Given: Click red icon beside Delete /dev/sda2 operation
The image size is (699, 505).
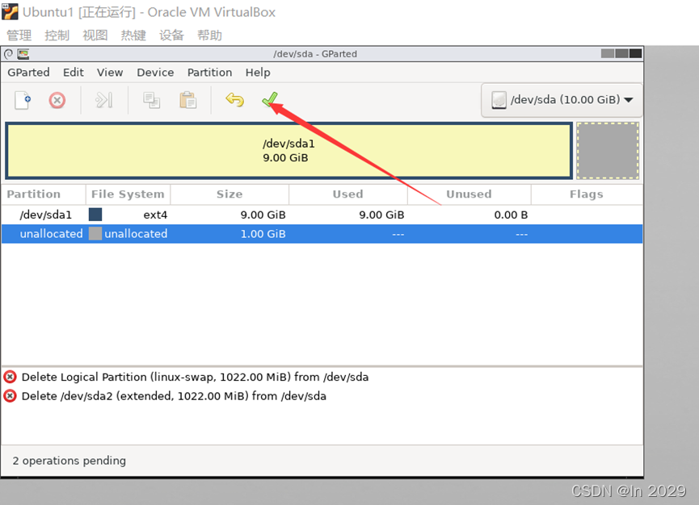Looking at the screenshot, I should (11, 396).
